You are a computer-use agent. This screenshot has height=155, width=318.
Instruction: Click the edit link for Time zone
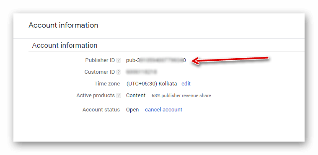click(186, 84)
